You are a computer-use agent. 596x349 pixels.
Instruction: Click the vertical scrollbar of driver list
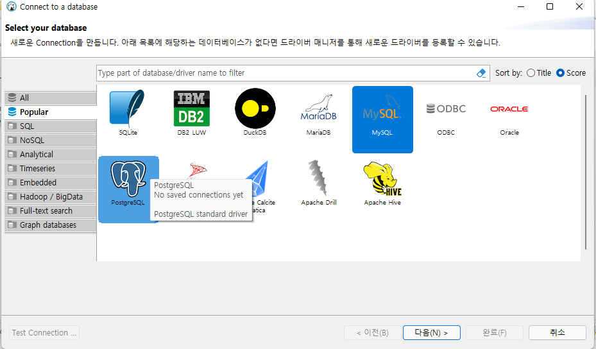click(x=586, y=172)
